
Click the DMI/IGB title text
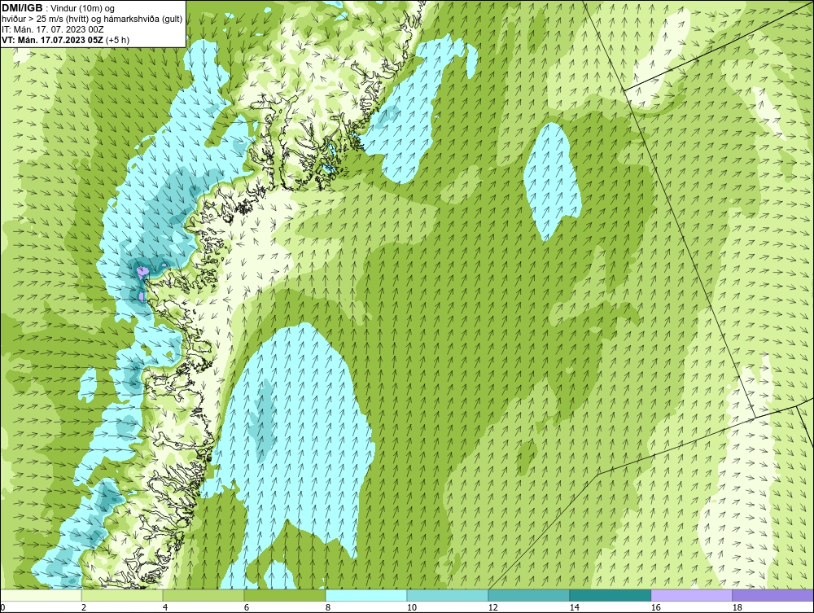[22, 8]
